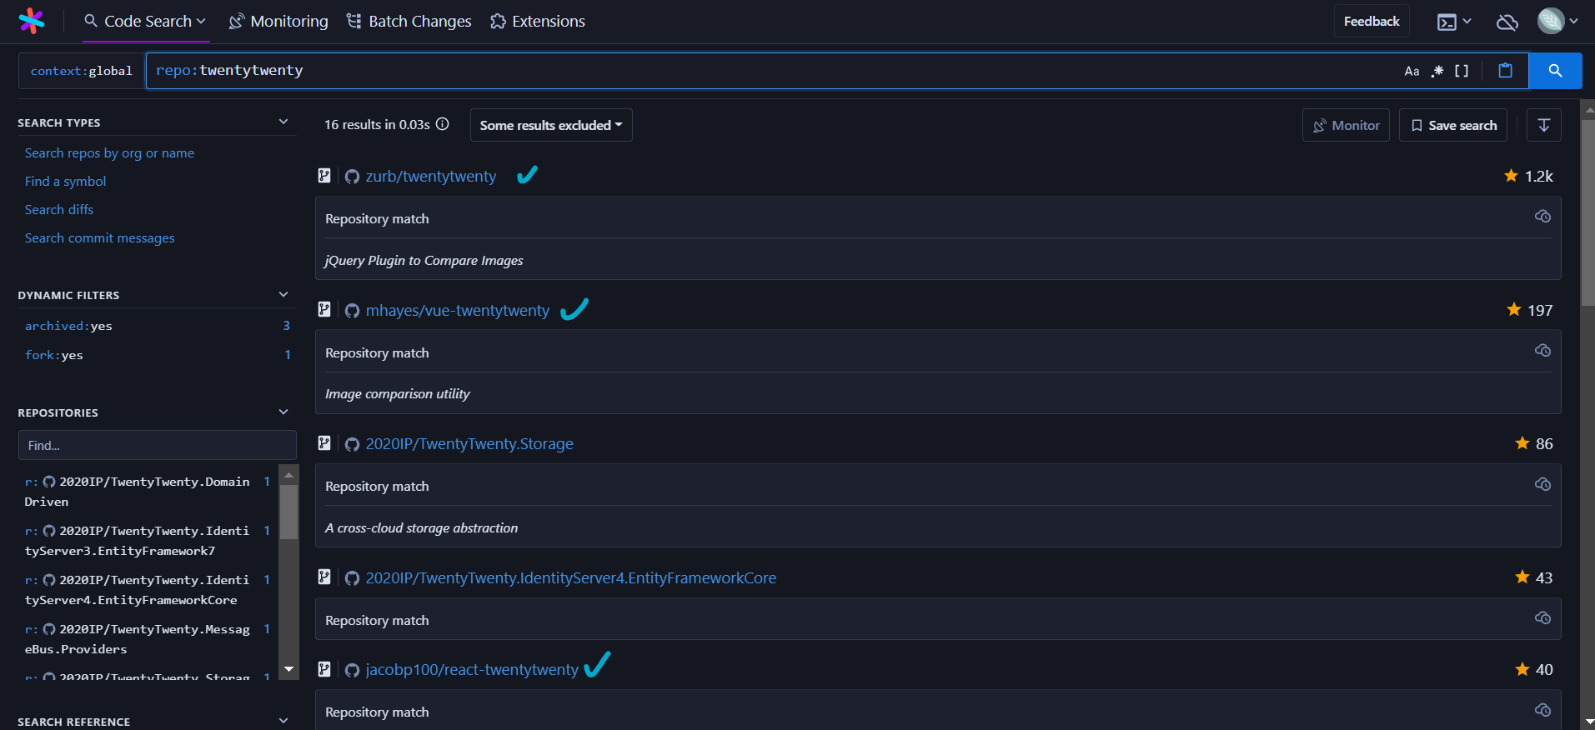This screenshot has height=730, width=1595.
Task: Click the repositories list scroll-up arrow
Action: pyautogui.click(x=288, y=475)
